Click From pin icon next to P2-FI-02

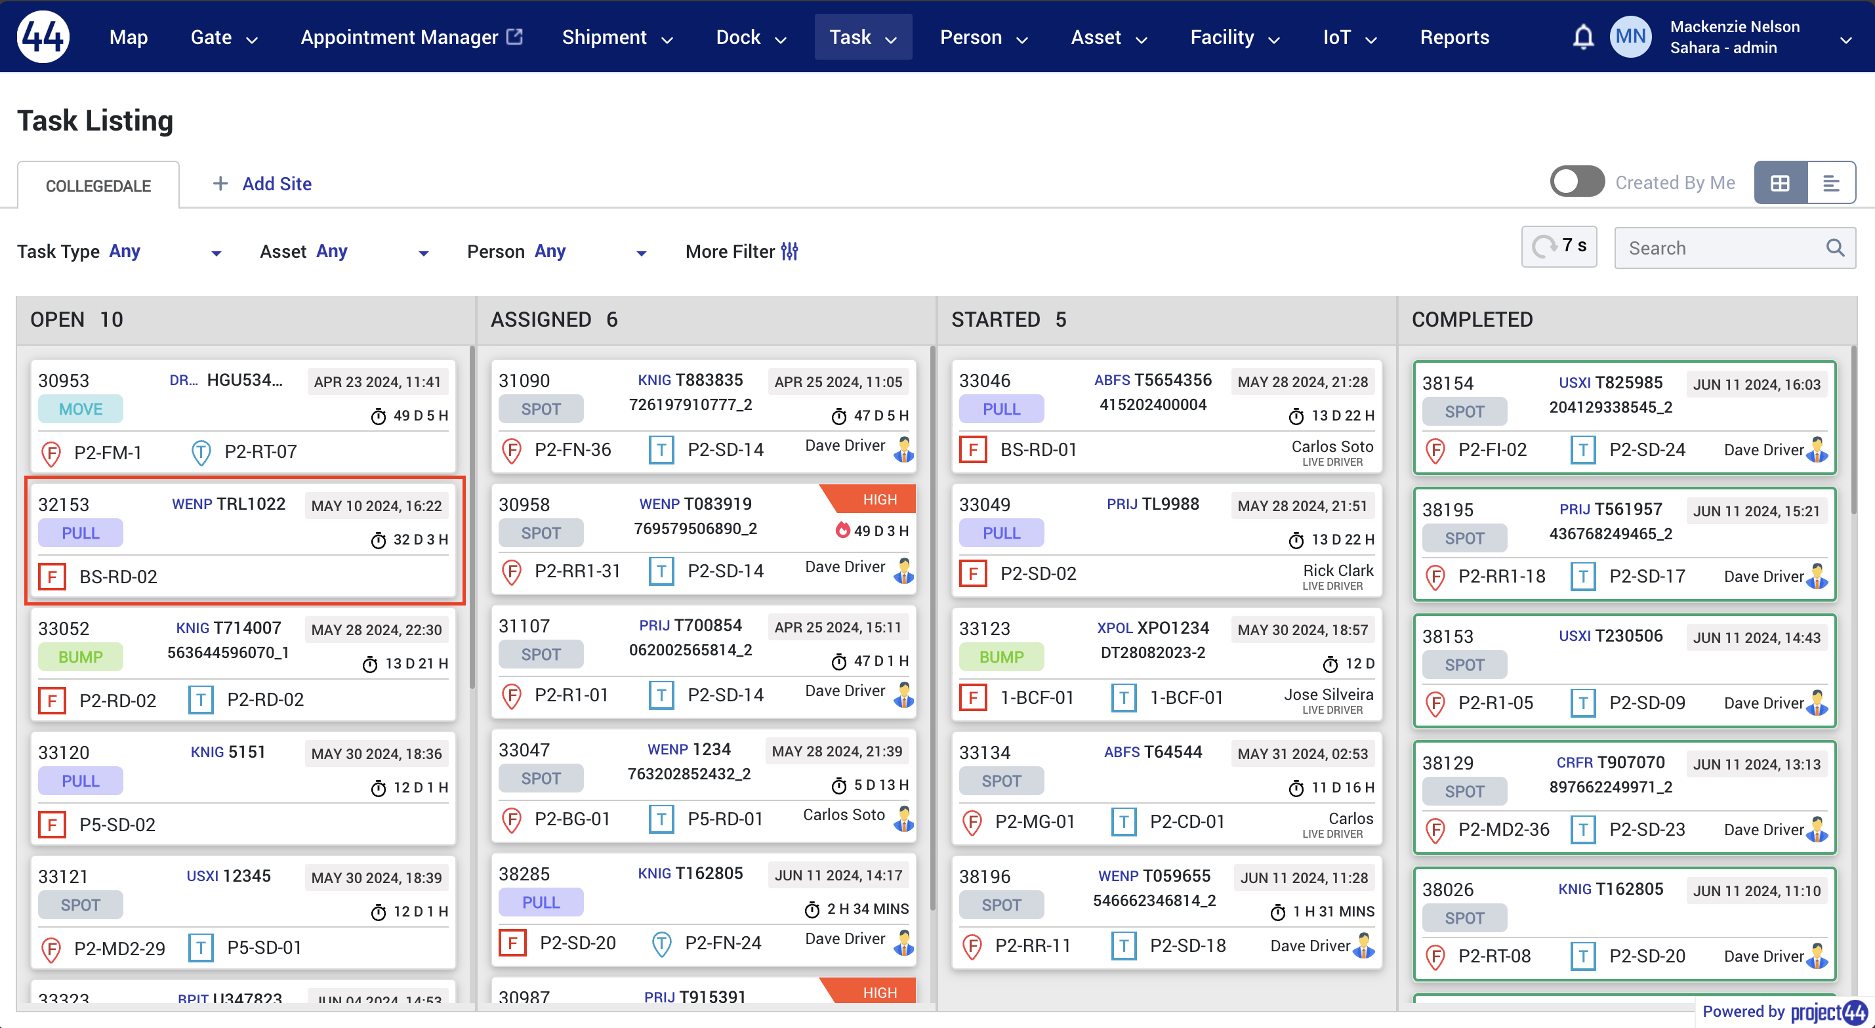[x=1435, y=451]
